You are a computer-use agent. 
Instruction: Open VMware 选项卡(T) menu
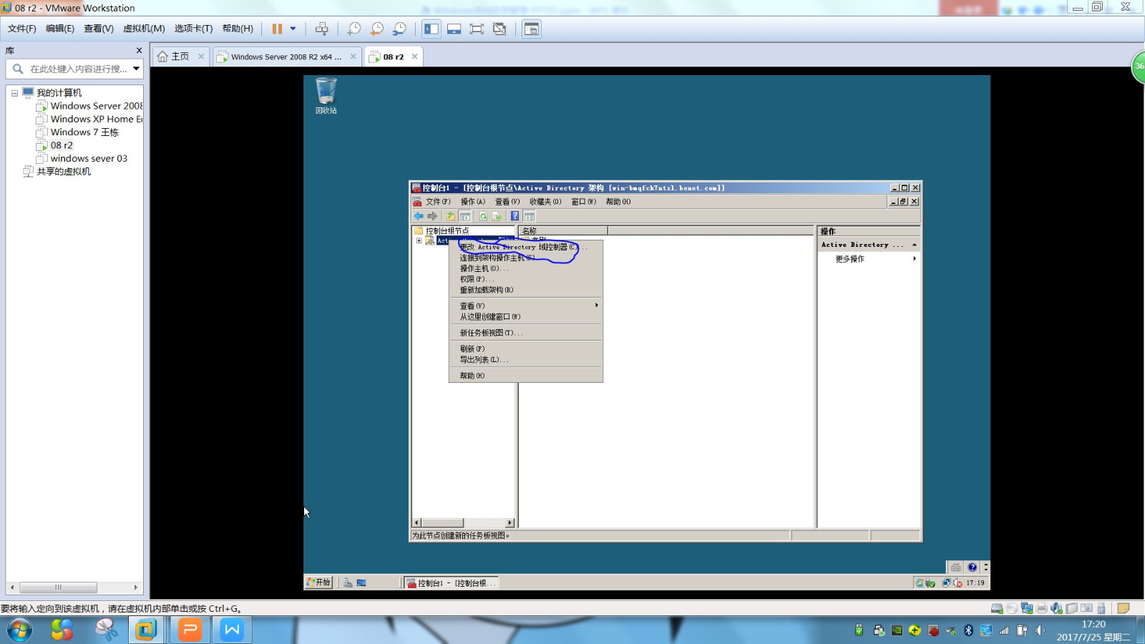tap(193, 29)
